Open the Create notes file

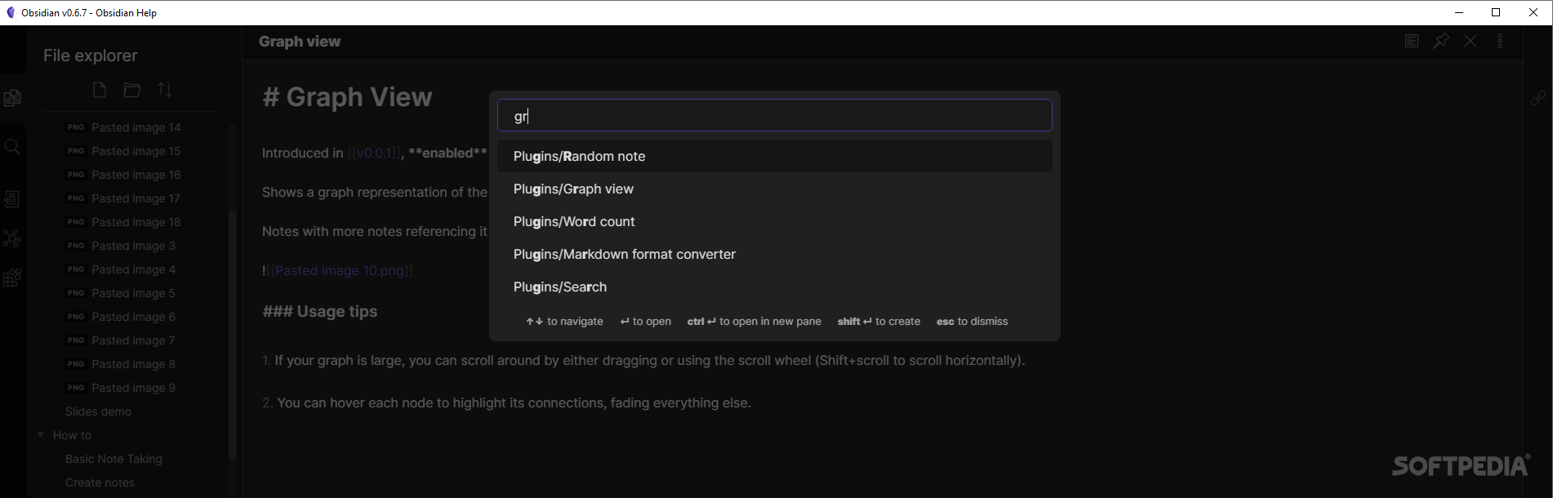click(x=100, y=482)
